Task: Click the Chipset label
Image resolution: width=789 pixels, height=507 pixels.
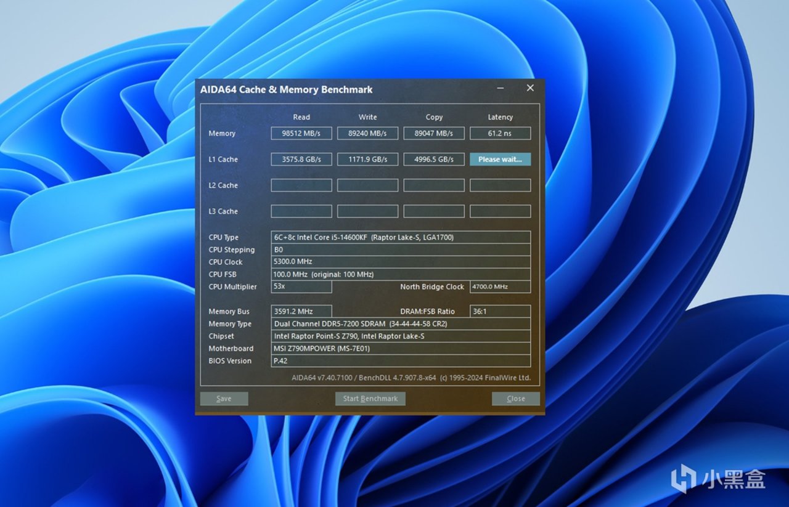Action: [221, 336]
